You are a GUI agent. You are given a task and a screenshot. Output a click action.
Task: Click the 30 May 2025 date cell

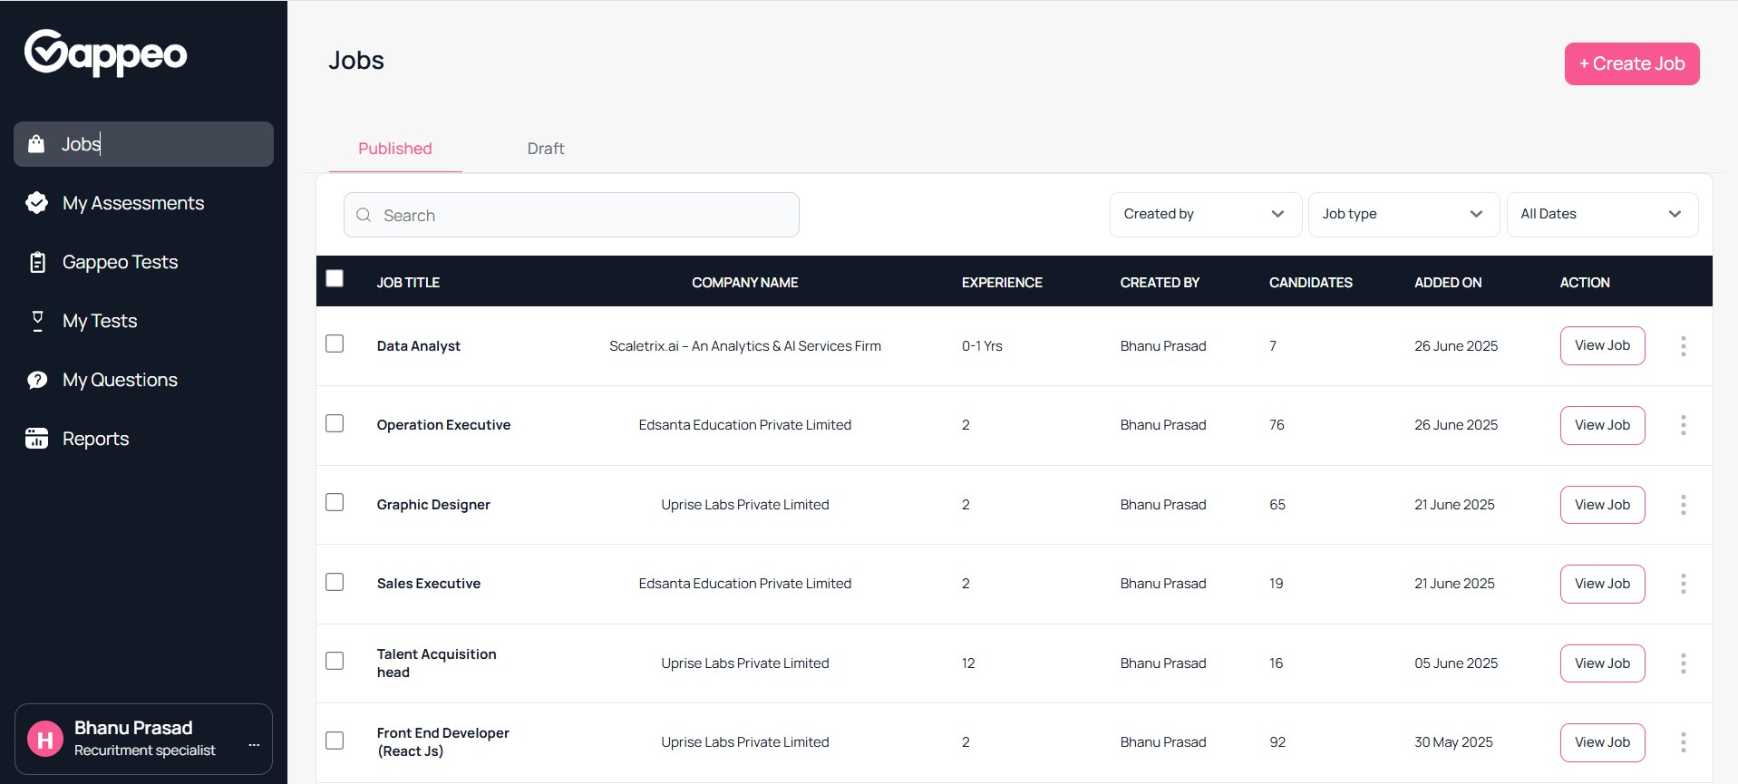pos(1453,742)
